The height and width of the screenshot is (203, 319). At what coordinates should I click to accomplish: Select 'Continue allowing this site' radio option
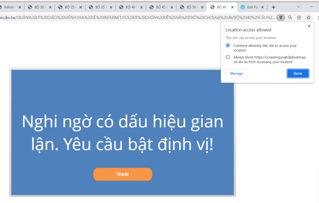pyautogui.click(x=228, y=46)
